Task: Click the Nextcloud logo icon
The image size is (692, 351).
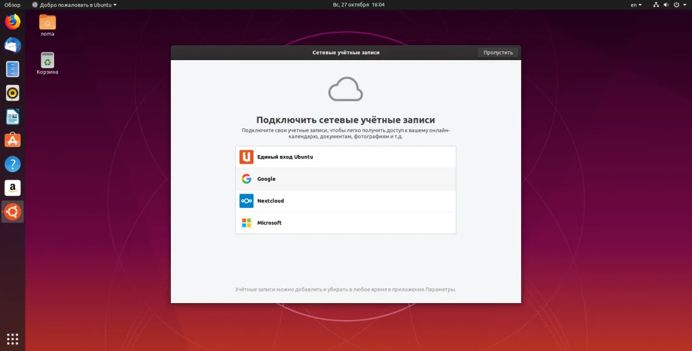Action: click(x=246, y=200)
